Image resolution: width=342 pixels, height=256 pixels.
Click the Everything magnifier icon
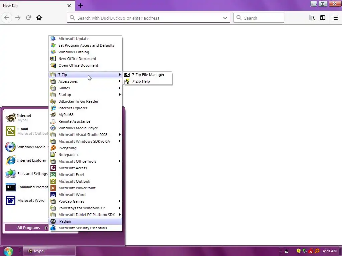pos(53,148)
